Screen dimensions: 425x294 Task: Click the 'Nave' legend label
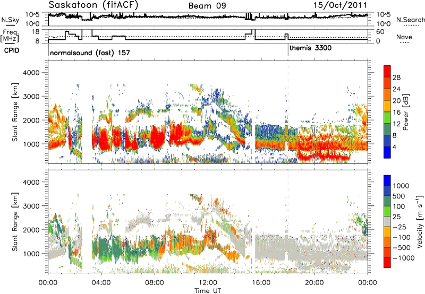404,37
